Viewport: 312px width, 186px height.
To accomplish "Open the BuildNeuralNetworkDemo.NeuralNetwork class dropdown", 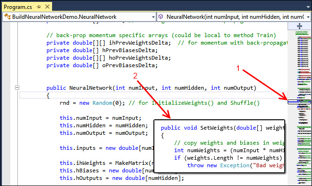I will [x=153, y=17].
